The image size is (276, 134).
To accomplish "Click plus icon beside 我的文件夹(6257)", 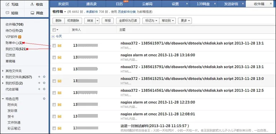I will click(39, 77).
